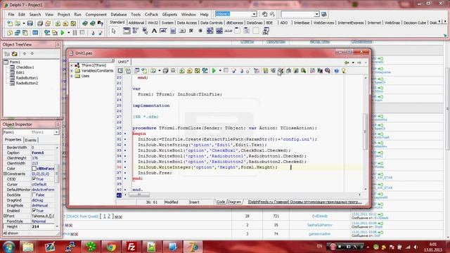Select the MainMenu component in the palette
Screen dimensions: 450x253
pyautogui.click(x=136, y=31)
